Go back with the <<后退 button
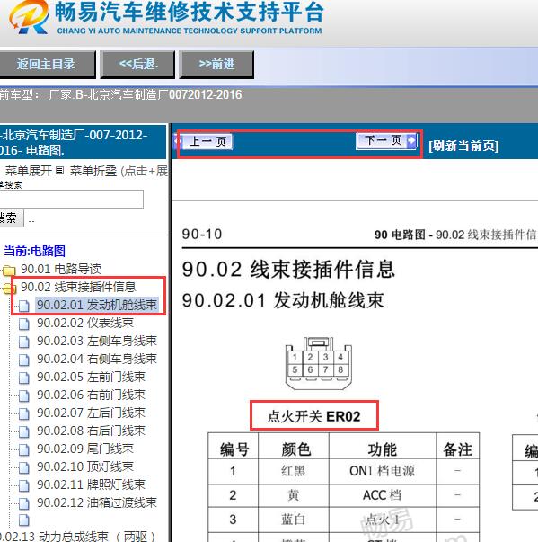 [137, 64]
